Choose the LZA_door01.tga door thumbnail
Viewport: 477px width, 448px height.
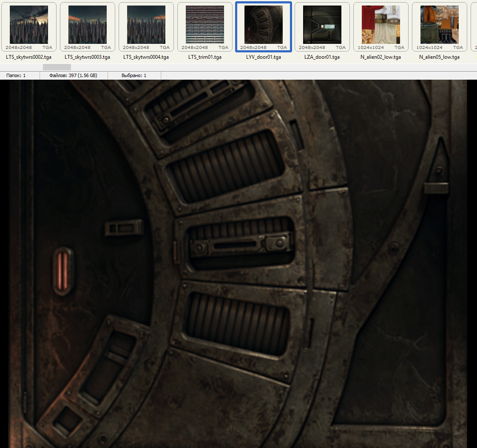322,24
